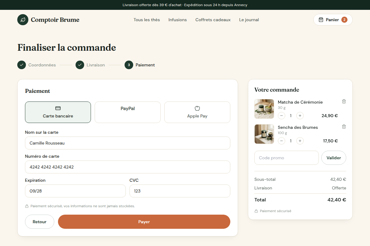Return to the Coordonnées step

[x=37, y=65]
